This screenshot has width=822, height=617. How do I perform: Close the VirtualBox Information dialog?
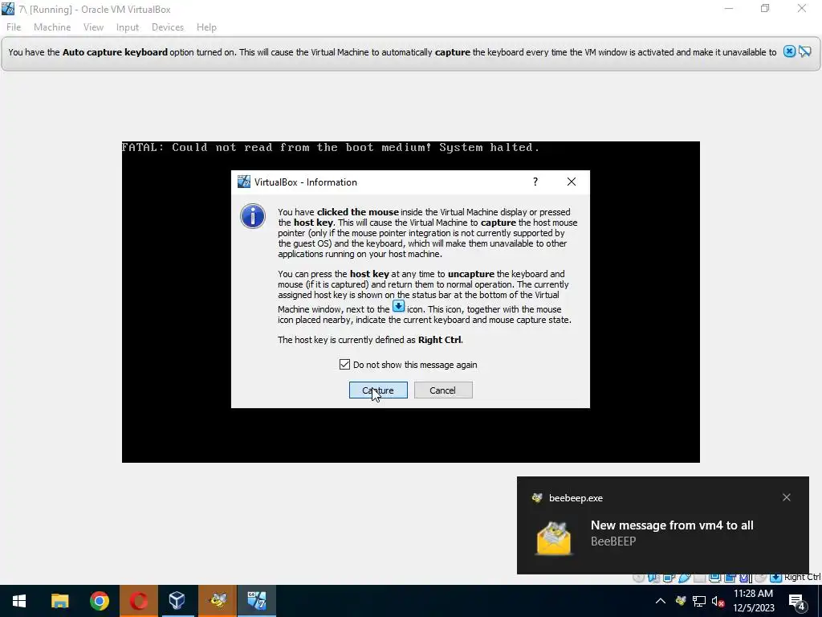pyautogui.click(x=572, y=182)
